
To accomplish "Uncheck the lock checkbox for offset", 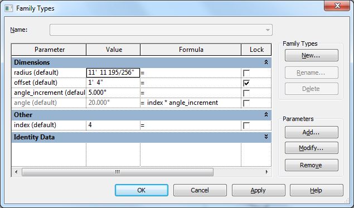I will [246, 83].
